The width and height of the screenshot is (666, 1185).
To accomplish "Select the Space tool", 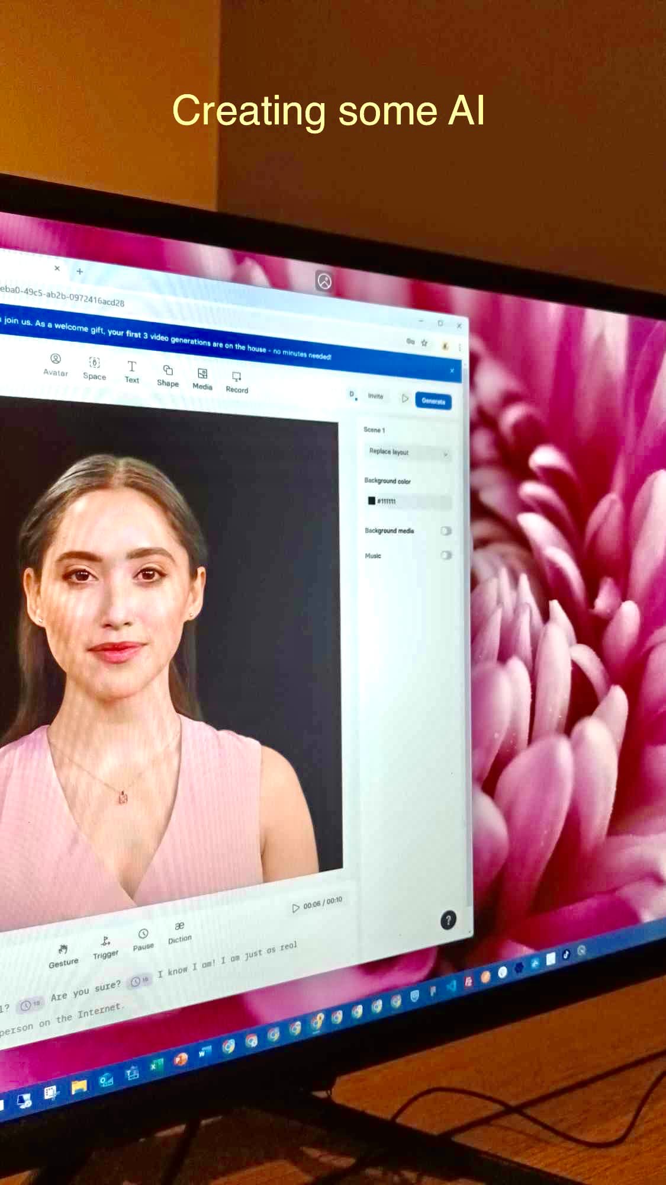I will pyautogui.click(x=94, y=368).
